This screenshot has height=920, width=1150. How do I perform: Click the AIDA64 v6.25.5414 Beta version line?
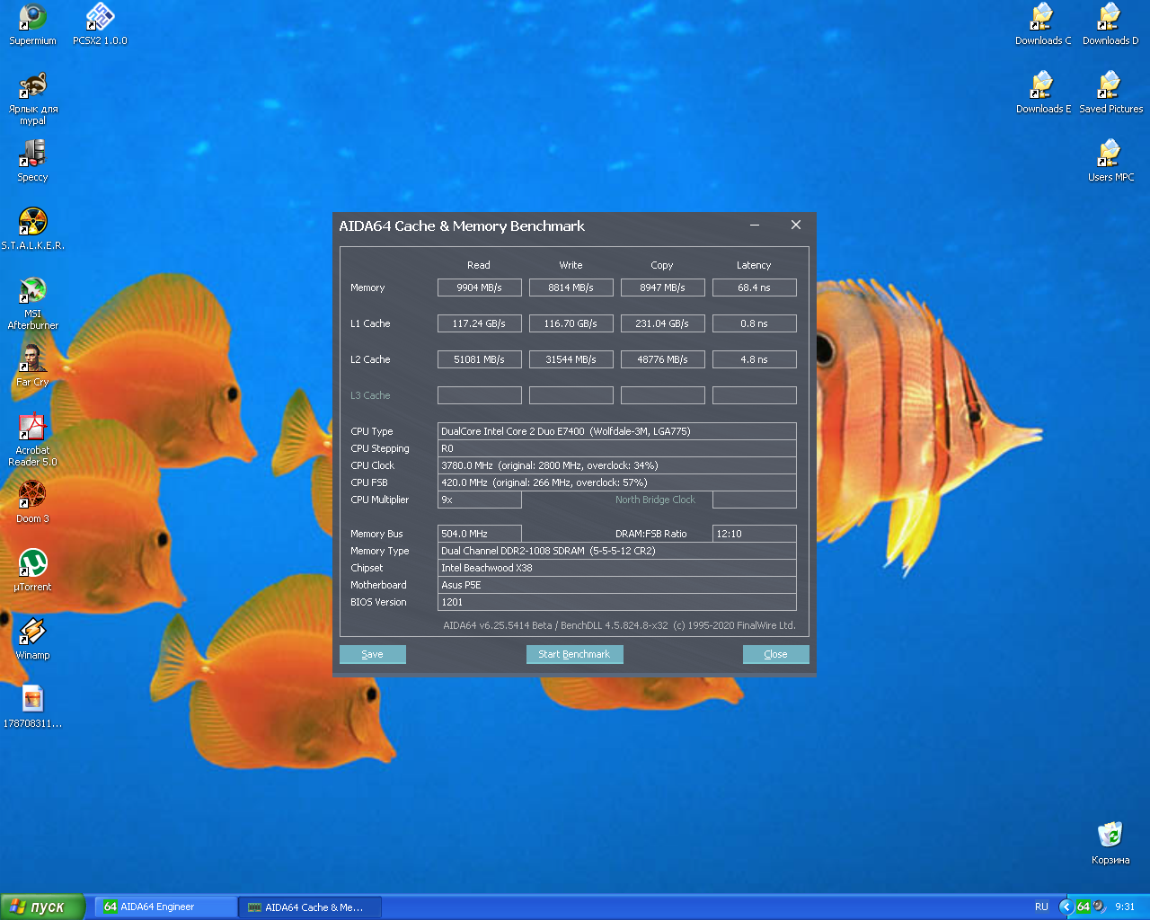click(x=619, y=625)
